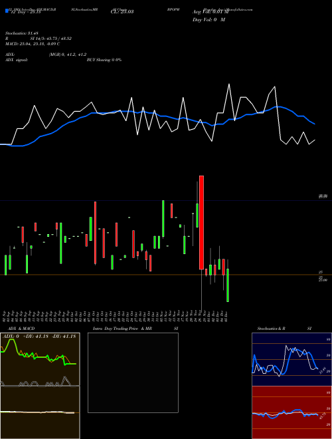Click the 'Day Vol: 0 M' label
The width and height of the screenshot is (332, 439).
coord(208,19)
